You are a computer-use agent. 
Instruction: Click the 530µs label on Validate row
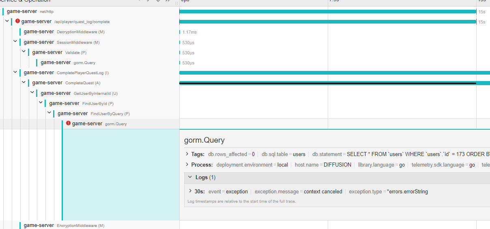(x=188, y=52)
